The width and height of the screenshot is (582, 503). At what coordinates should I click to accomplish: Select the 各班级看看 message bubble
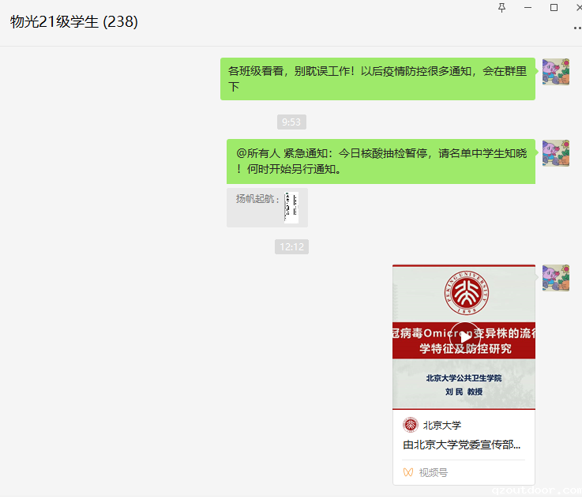coord(377,79)
